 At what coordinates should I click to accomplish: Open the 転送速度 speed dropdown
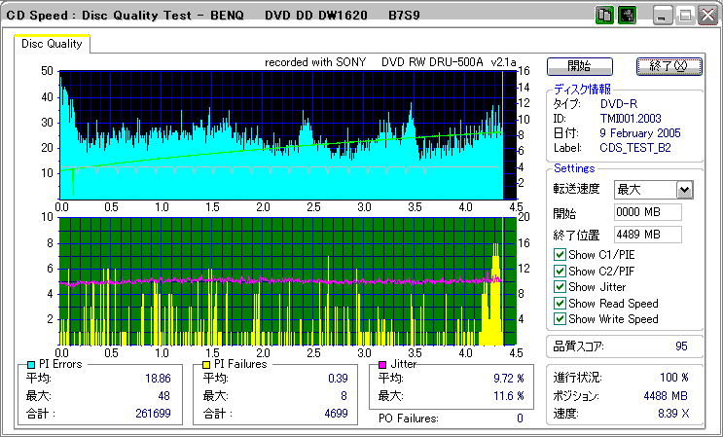click(x=684, y=190)
